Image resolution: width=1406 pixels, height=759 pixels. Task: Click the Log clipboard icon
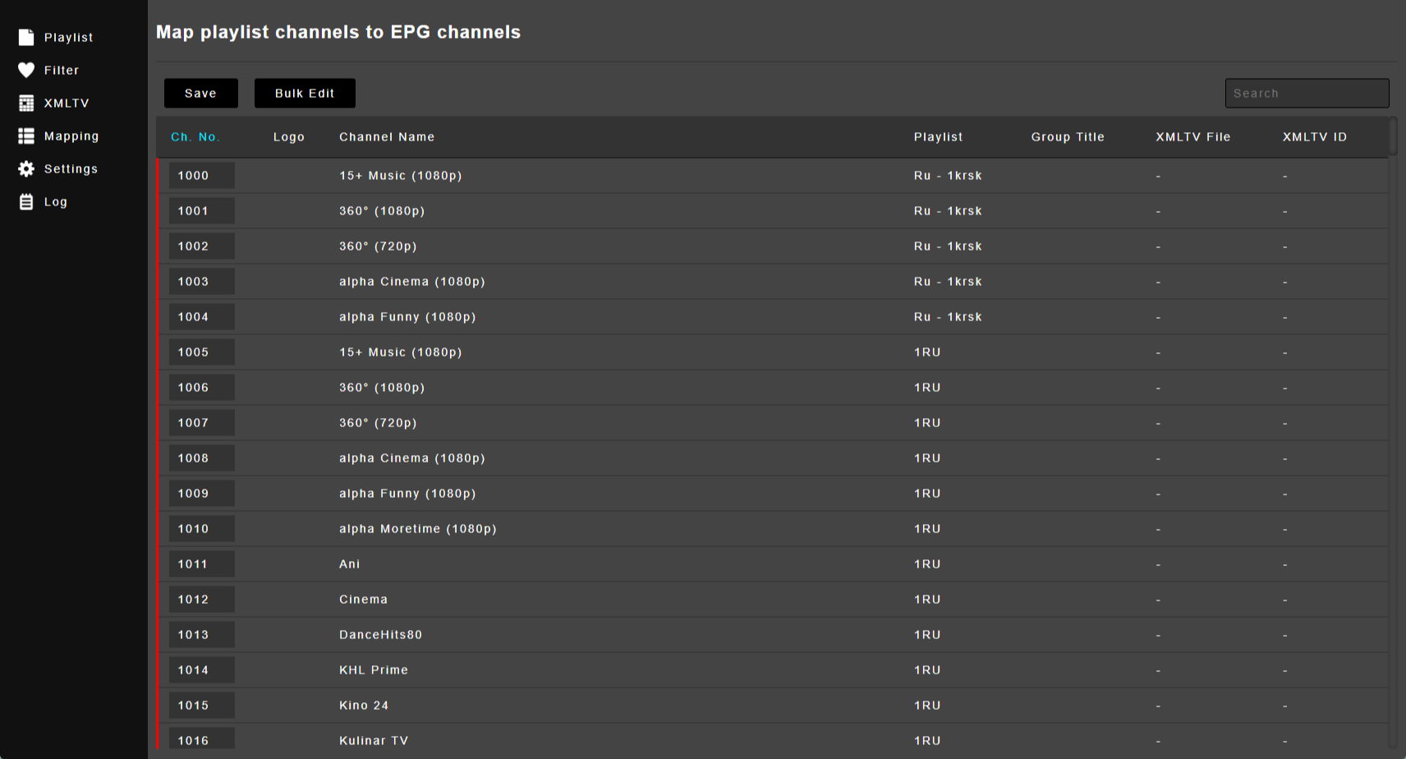[x=26, y=202]
